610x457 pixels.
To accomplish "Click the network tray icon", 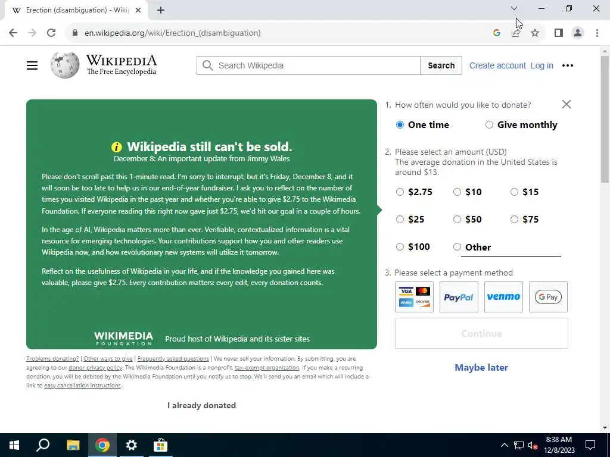I will pyautogui.click(x=519, y=445).
